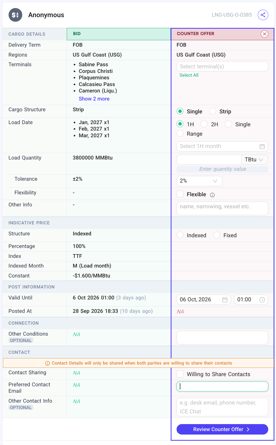This screenshot has height=445, width=276.
Task: Click the Cameron (Liqu.) terminal entry
Action: [x=98, y=91]
